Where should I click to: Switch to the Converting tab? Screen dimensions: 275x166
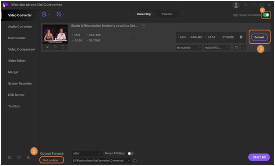point(144,14)
